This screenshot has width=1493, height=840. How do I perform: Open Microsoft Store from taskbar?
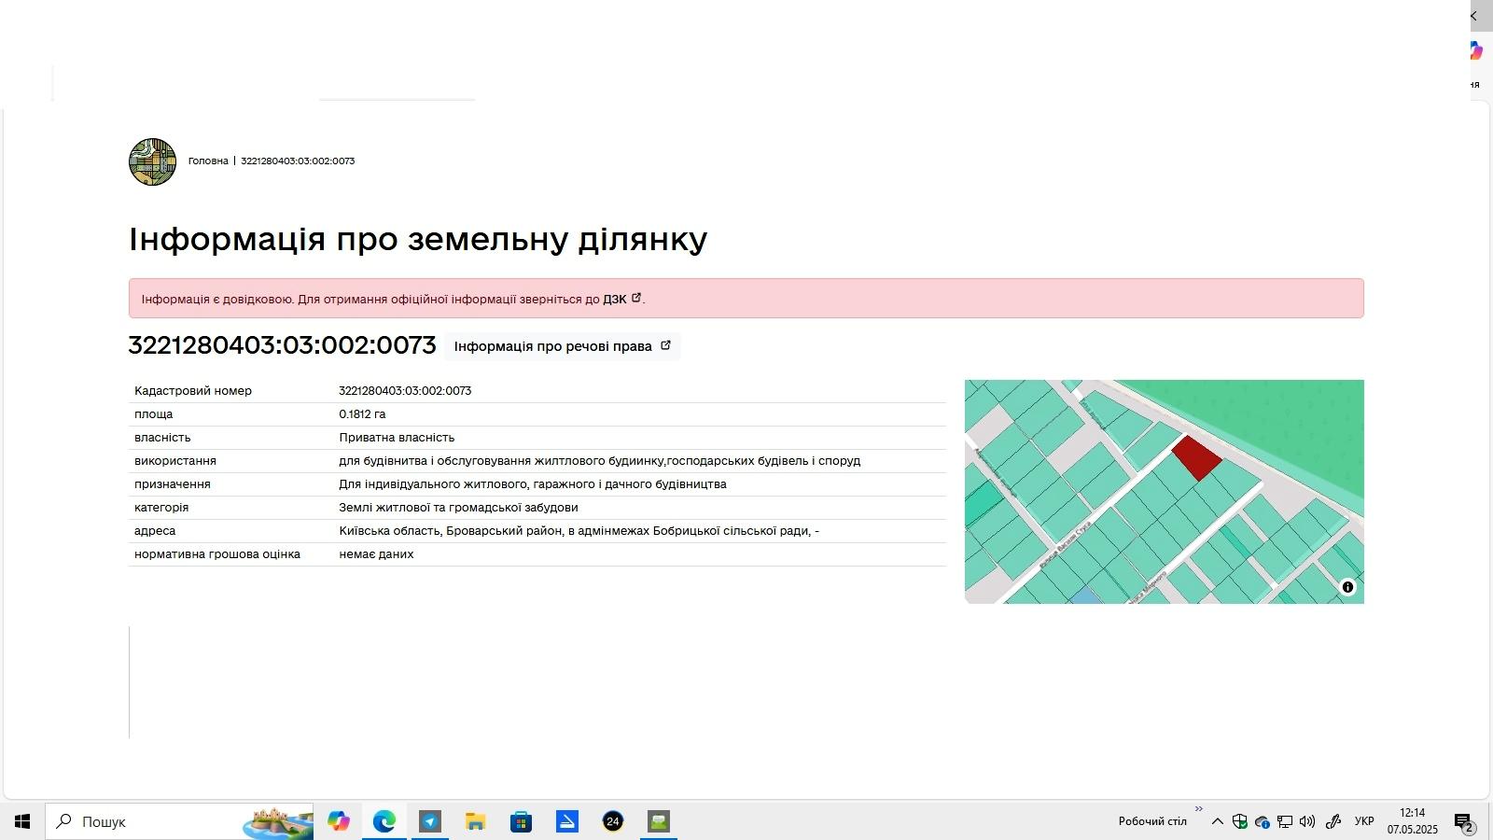point(522,821)
